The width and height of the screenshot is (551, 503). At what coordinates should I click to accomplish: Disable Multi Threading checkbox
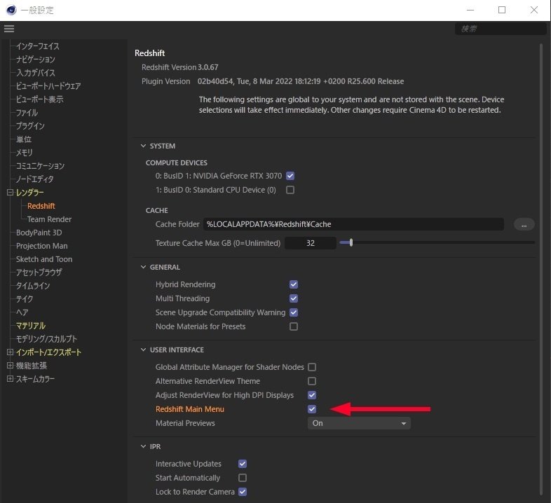(x=294, y=298)
